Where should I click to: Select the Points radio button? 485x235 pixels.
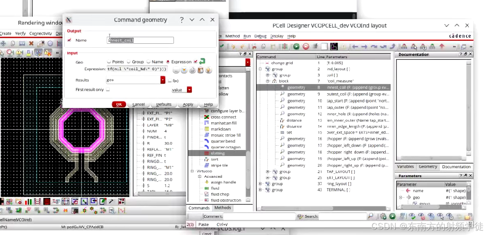[109, 62]
